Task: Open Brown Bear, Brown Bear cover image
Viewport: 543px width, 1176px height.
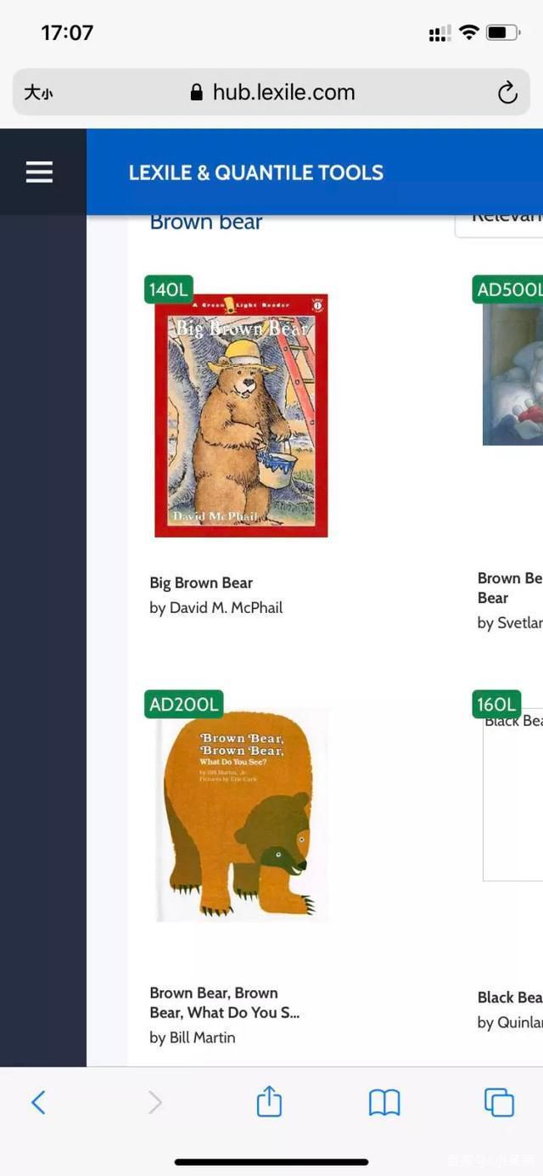Action: click(241, 815)
